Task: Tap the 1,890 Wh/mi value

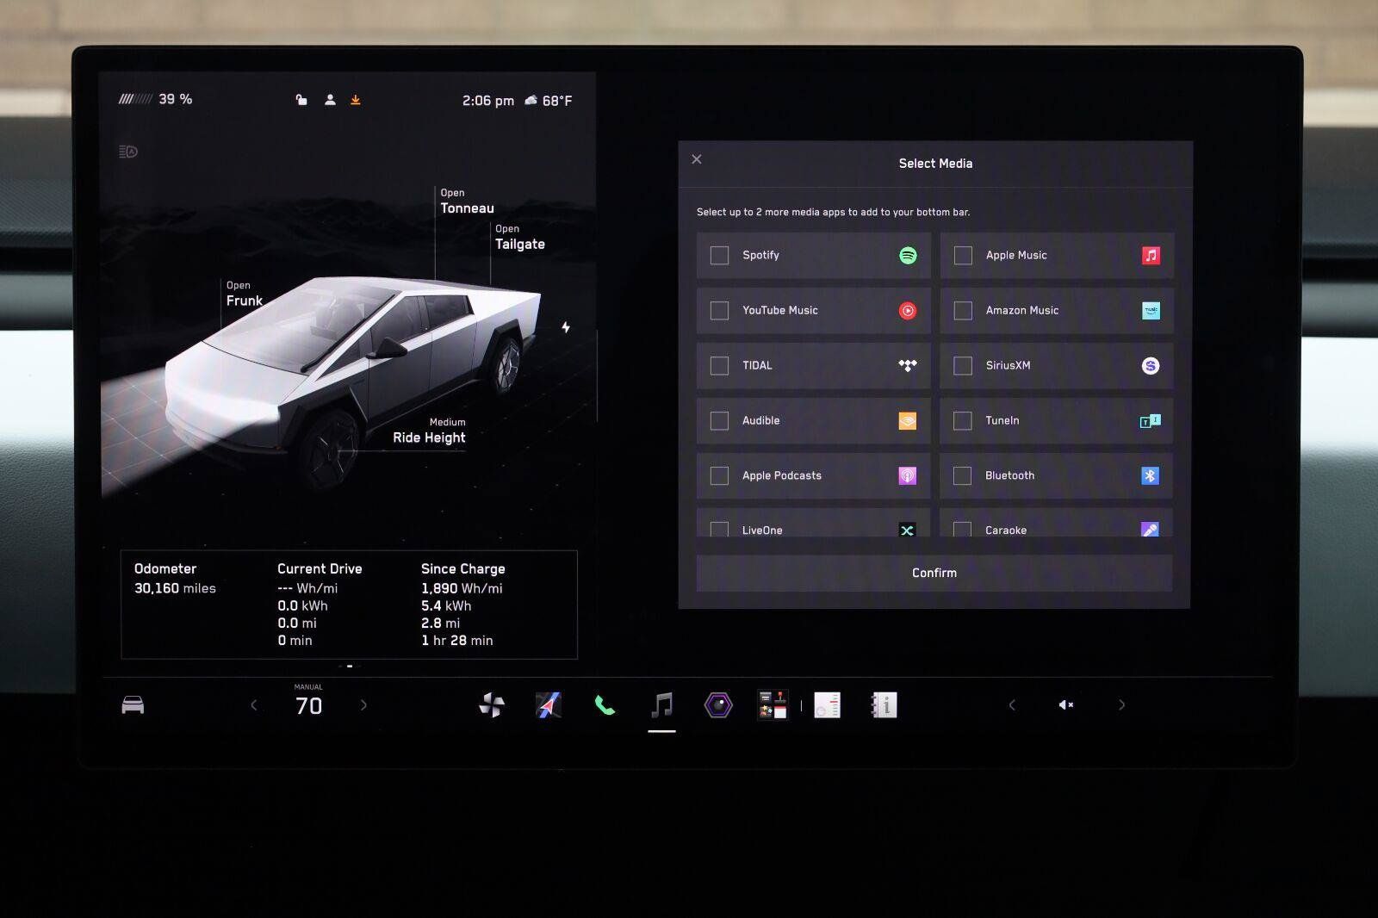Action: point(462,588)
